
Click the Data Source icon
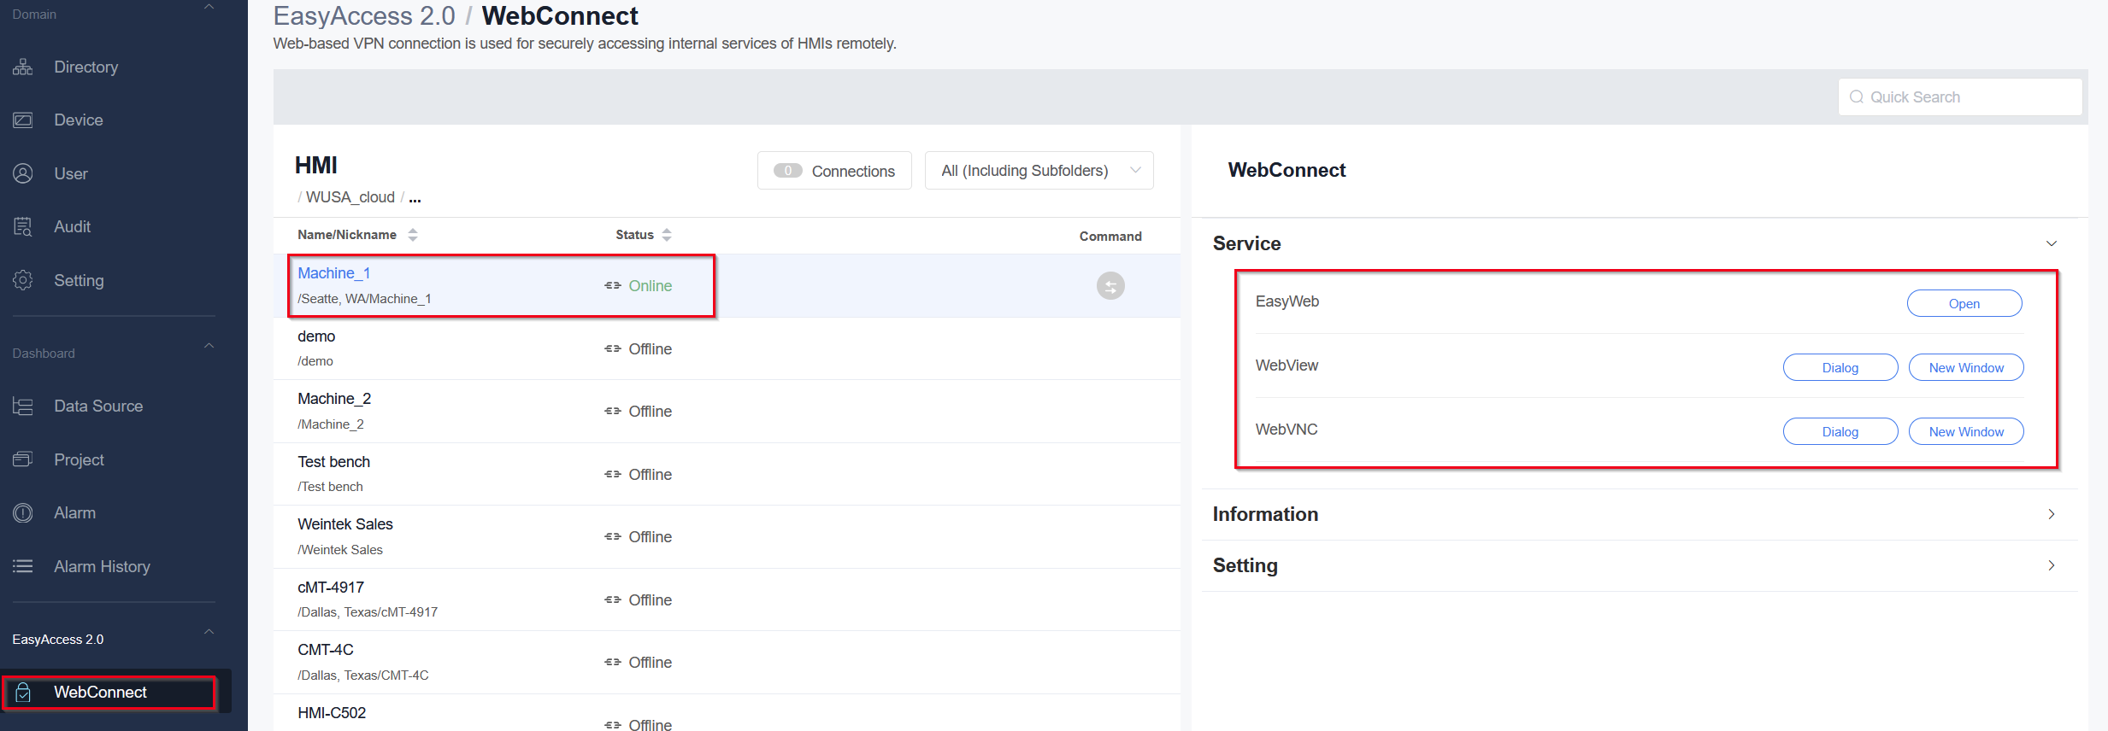[23, 406]
